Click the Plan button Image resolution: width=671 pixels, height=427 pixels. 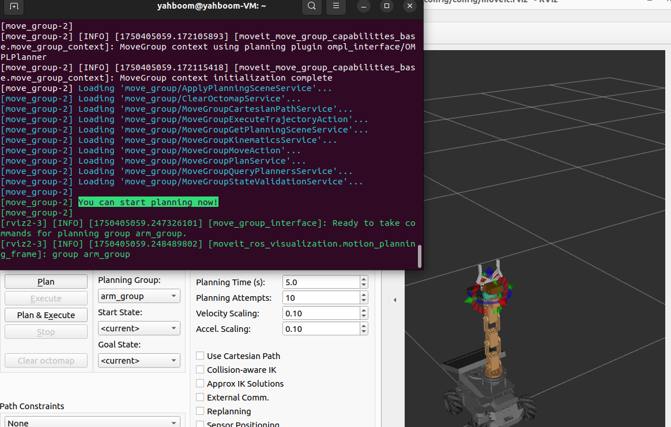tap(46, 282)
